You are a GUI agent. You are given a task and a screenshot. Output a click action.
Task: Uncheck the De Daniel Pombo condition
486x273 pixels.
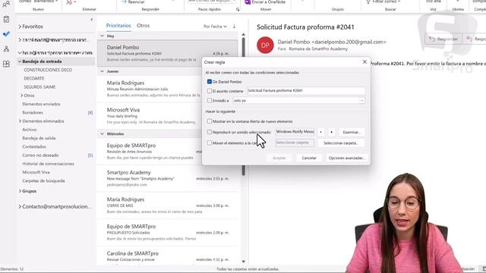coord(210,82)
